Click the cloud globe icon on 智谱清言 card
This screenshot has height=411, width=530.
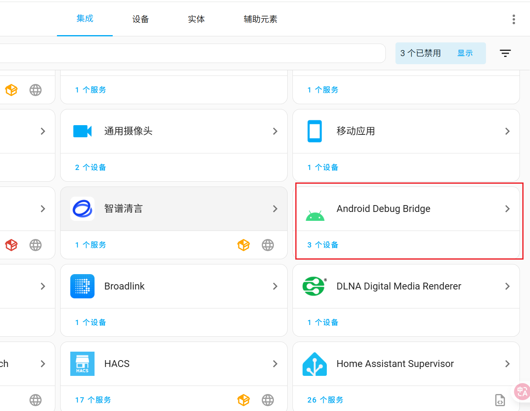268,245
